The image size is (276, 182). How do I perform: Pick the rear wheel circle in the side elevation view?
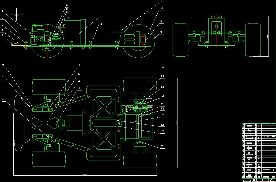tap(138, 41)
